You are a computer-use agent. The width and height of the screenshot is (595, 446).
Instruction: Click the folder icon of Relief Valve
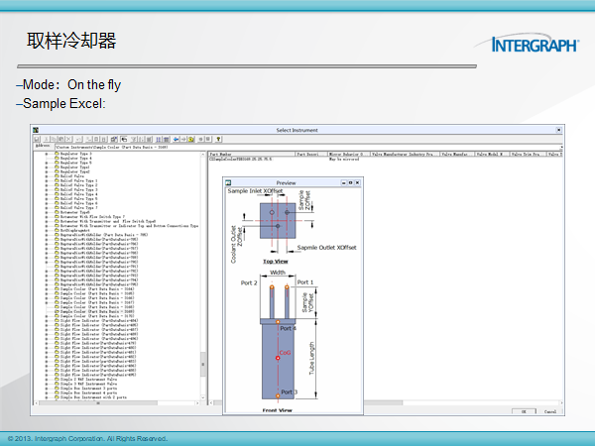[57, 176]
